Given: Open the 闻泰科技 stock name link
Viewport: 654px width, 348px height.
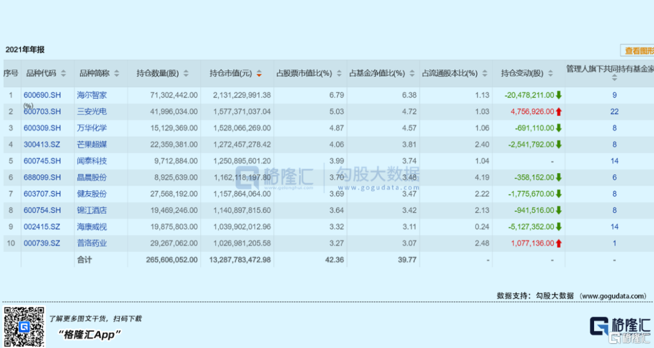Looking at the screenshot, I should pos(92,161).
